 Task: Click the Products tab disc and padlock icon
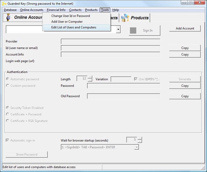tap(125, 18)
